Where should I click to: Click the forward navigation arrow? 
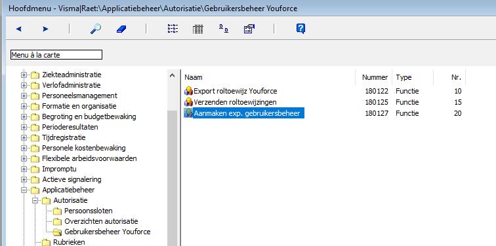coord(45,29)
